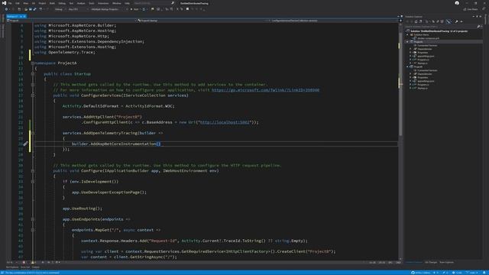The height and width of the screenshot is (275, 489).
Task: Expand ProjectA Dependencies node
Action: coord(411,49)
